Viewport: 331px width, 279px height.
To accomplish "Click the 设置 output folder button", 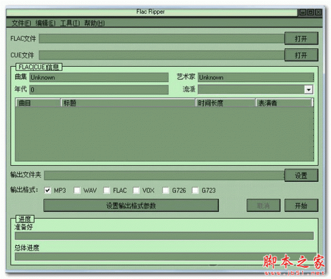I will (x=301, y=175).
